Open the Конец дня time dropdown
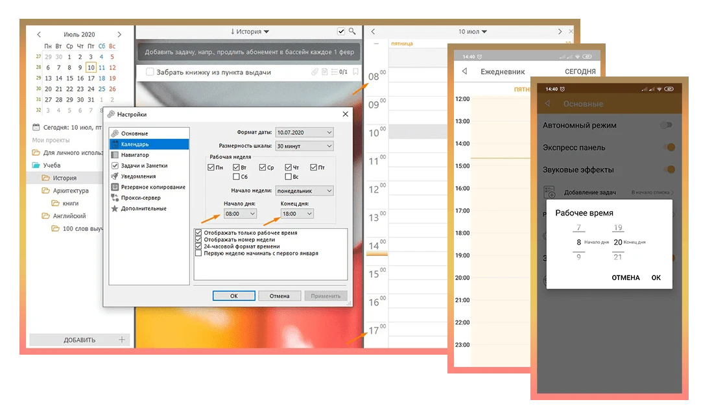 point(296,213)
